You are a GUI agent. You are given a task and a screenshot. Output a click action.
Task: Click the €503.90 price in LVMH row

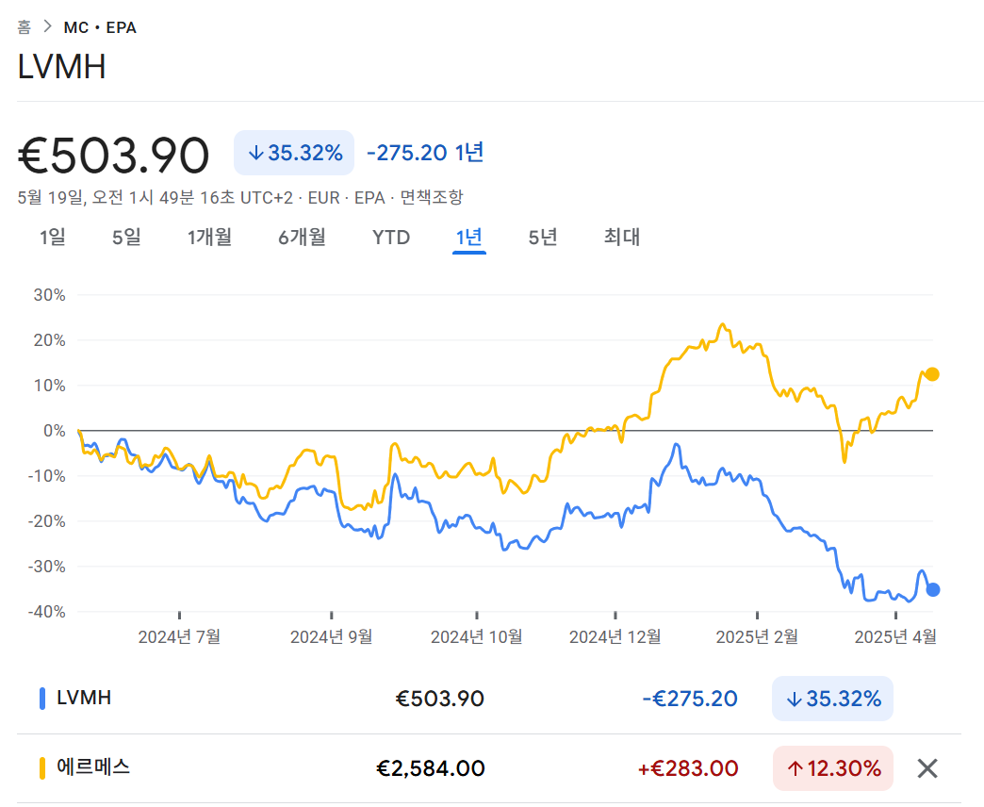coord(440,699)
